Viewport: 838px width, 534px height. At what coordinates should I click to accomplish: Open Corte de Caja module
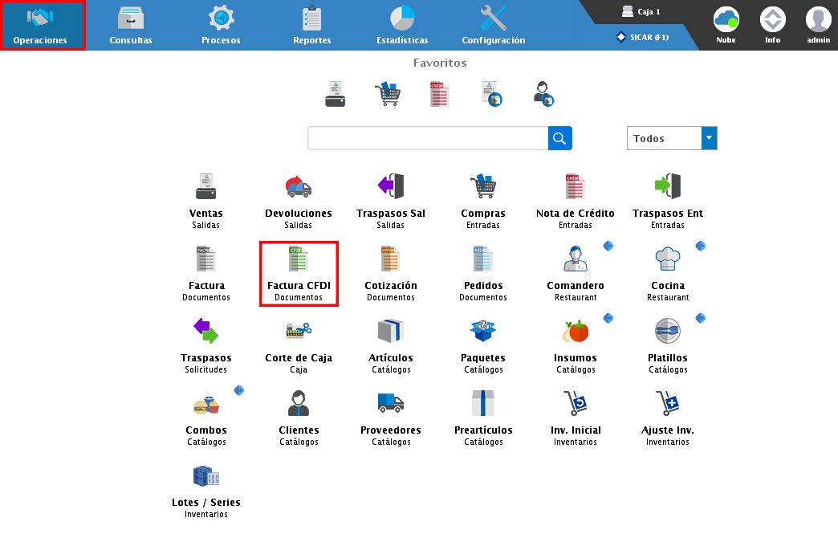[298, 332]
